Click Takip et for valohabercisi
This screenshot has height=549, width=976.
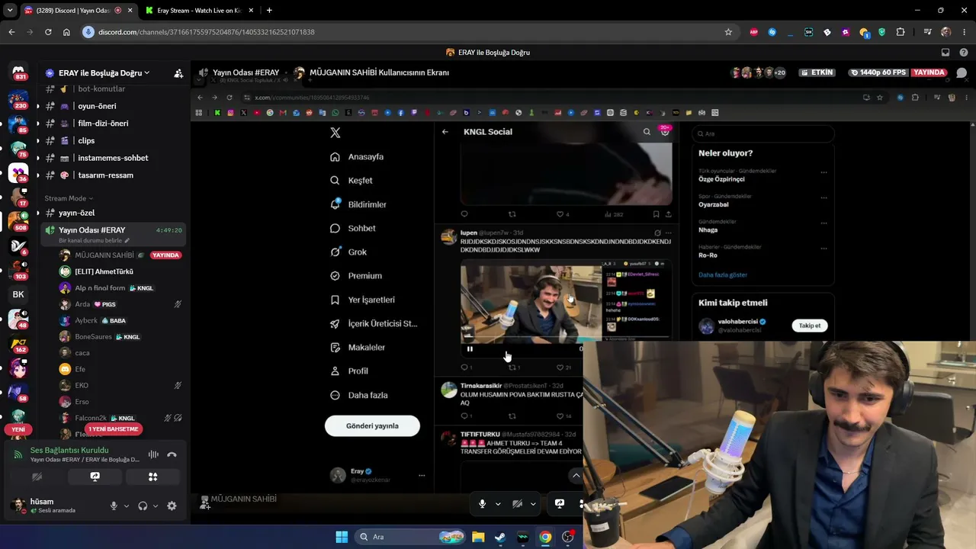pos(810,326)
